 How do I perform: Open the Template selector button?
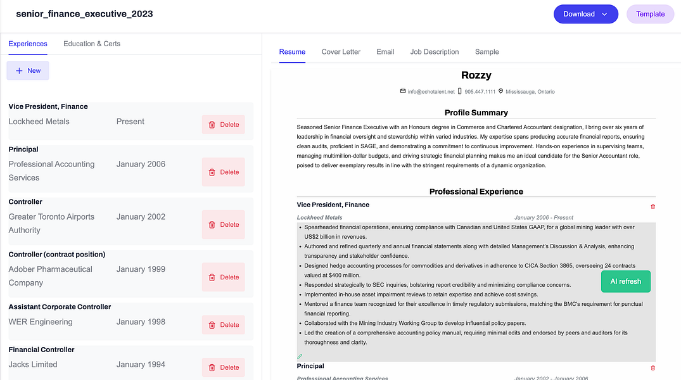pos(650,13)
